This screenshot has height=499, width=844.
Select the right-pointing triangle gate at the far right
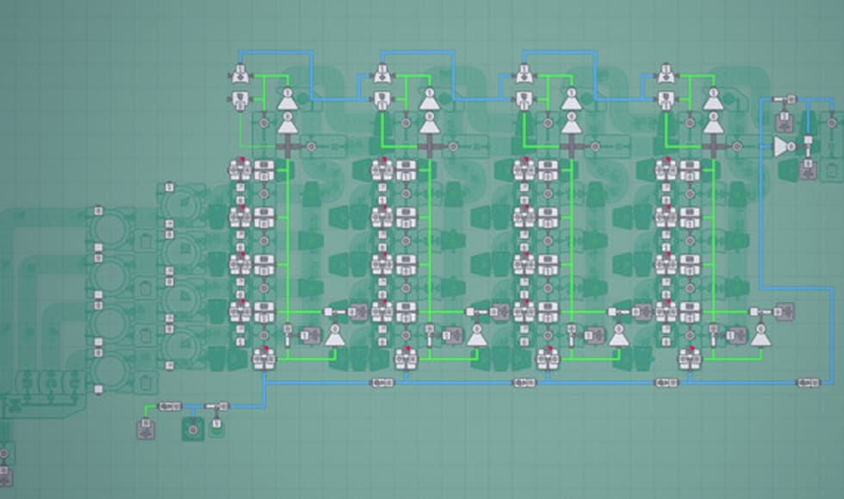coord(785,147)
